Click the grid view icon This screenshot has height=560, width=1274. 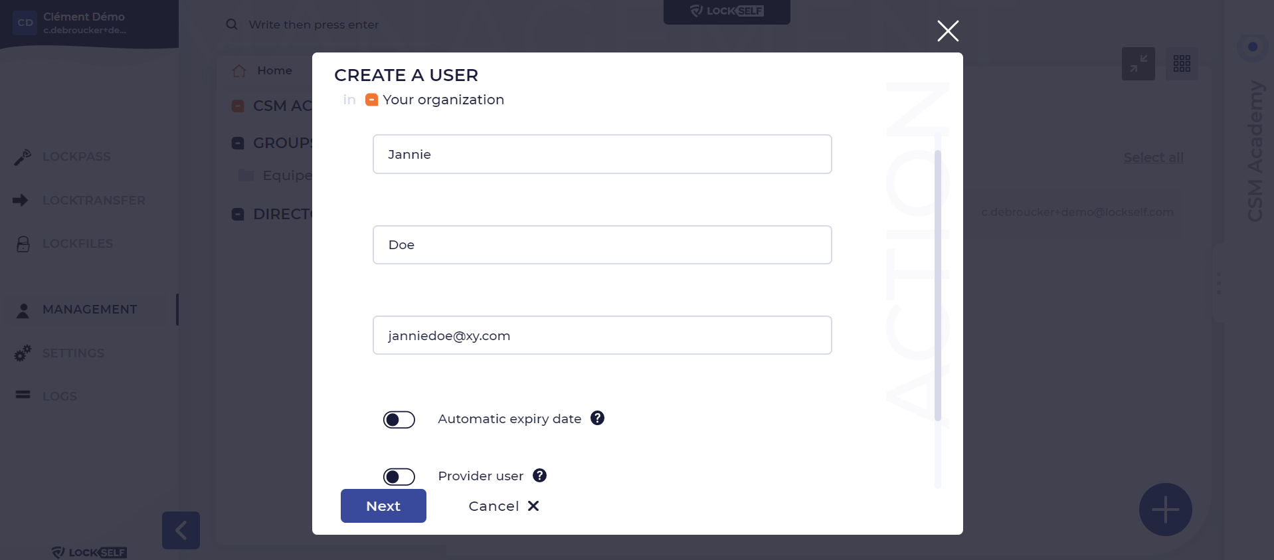click(1182, 64)
